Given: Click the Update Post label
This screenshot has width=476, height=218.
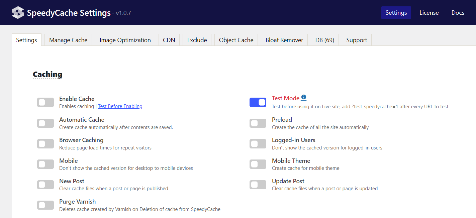Looking at the screenshot, I should [288, 181].
